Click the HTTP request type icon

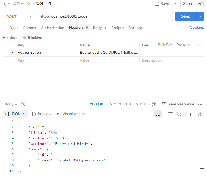(6, 4)
